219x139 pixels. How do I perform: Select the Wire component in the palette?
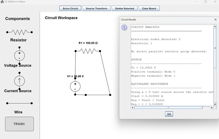click(x=19, y=103)
